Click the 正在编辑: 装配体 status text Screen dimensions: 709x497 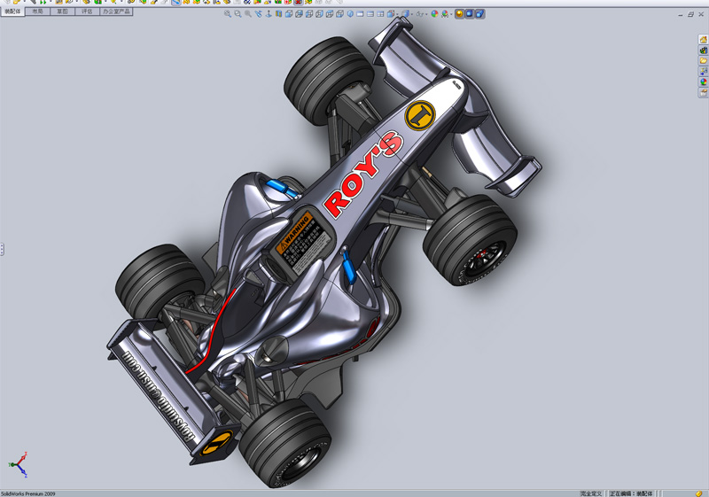(x=631, y=493)
